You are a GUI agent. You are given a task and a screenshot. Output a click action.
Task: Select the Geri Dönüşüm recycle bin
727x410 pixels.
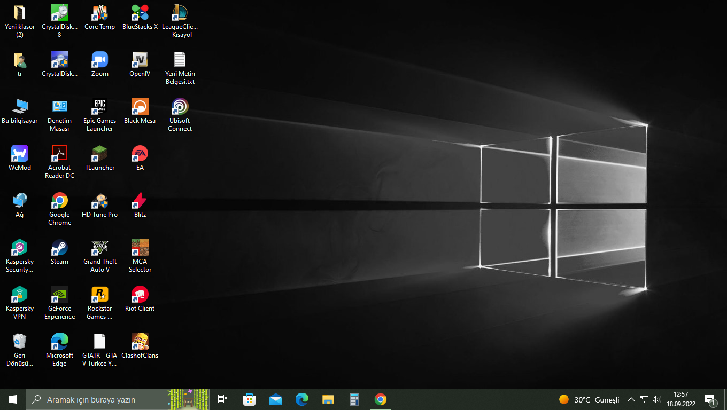coord(20,342)
